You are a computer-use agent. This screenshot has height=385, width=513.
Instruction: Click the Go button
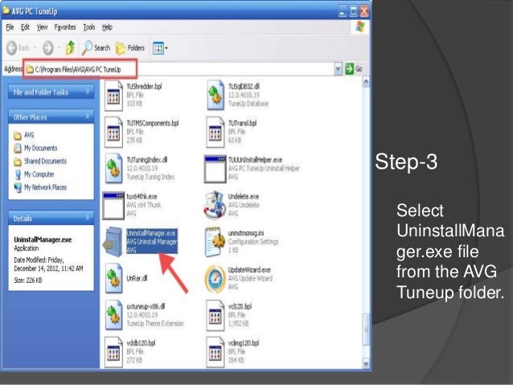pyautogui.click(x=354, y=68)
